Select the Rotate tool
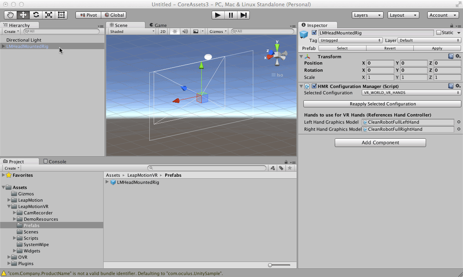 click(36, 15)
